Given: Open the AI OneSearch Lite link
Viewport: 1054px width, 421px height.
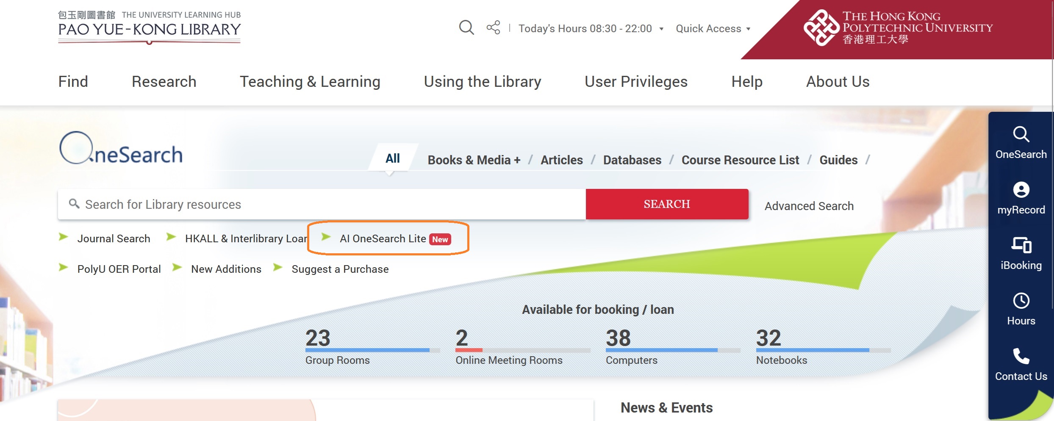Looking at the screenshot, I should pyautogui.click(x=383, y=239).
